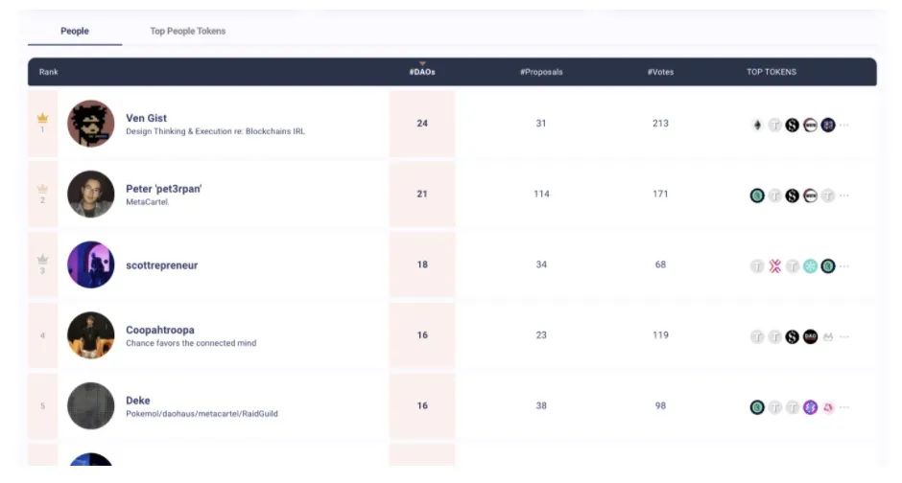Click scottrepreneur's purple avatar thumbnail

[x=91, y=264]
